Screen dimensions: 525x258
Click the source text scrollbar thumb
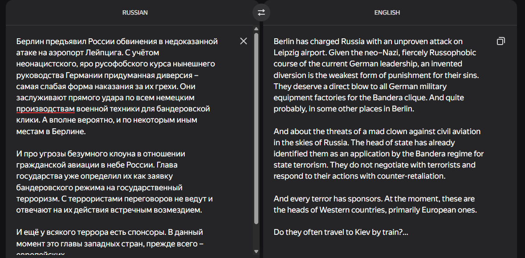[256, 128]
